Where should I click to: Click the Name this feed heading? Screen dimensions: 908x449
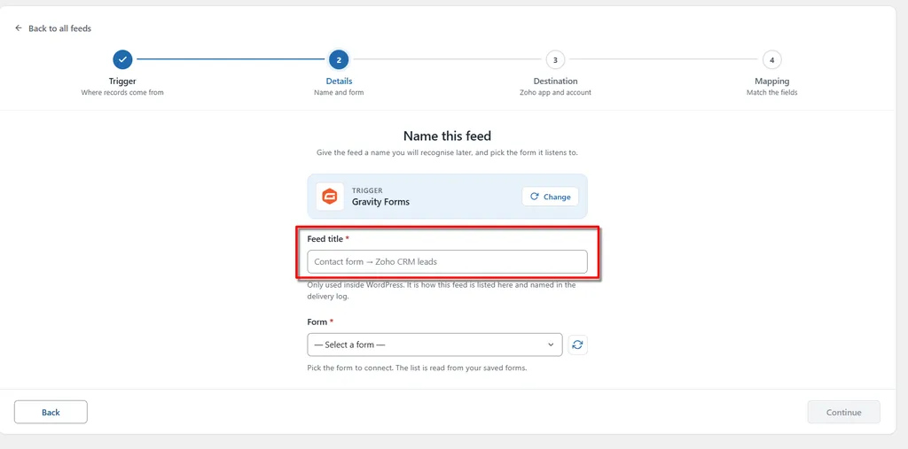click(x=447, y=136)
